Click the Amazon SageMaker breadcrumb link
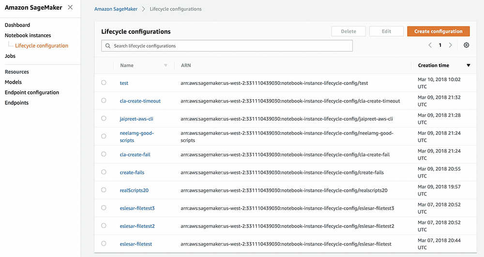 [116, 9]
